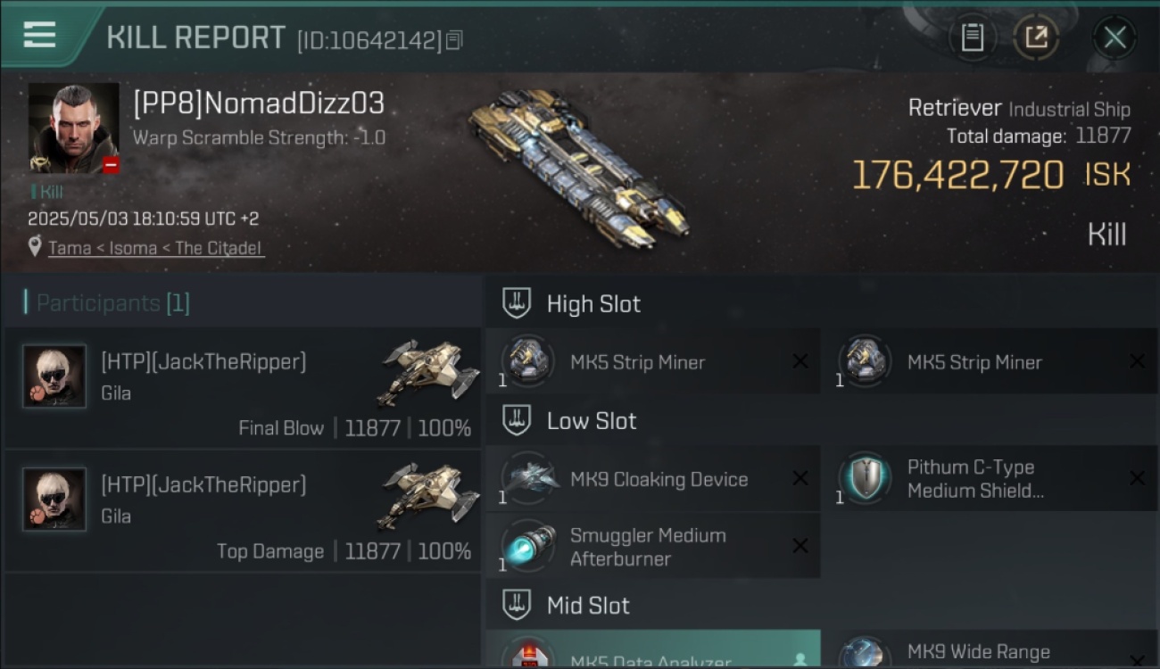Screen dimensions: 1160x669
Task: Click the clipboard copy report icon
Action: (972, 37)
